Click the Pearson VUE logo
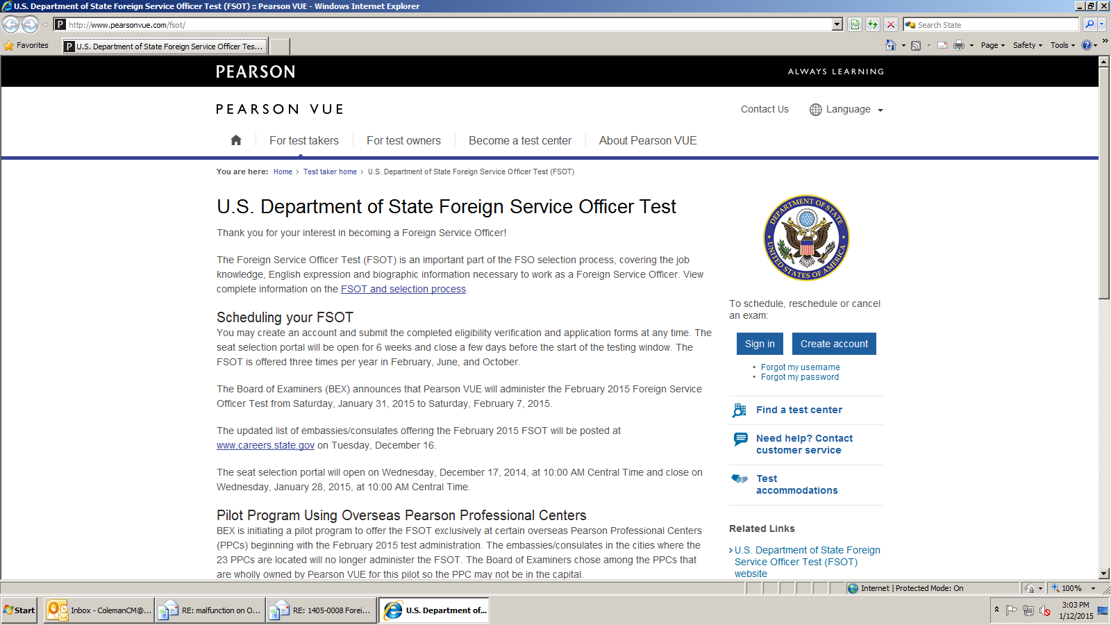Image resolution: width=1111 pixels, height=625 pixels. tap(280, 109)
